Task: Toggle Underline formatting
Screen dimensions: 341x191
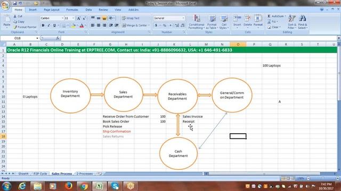Action: (54, 25)
